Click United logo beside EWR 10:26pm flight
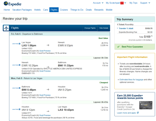 [x=16, y=65]
